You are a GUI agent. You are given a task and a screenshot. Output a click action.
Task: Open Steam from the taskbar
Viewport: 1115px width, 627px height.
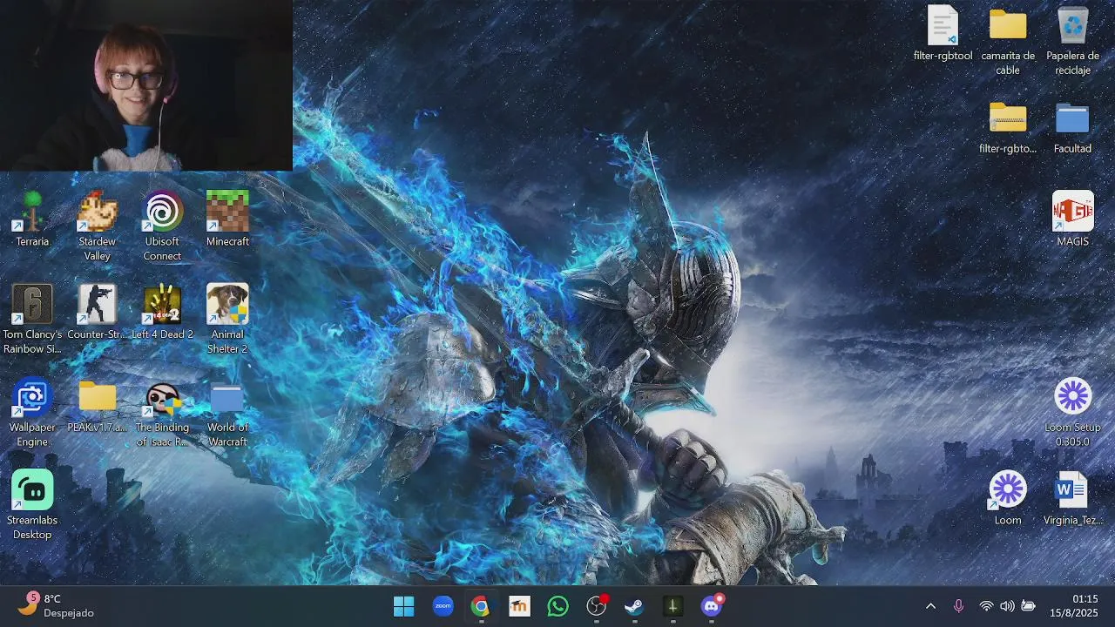(634, 606)
